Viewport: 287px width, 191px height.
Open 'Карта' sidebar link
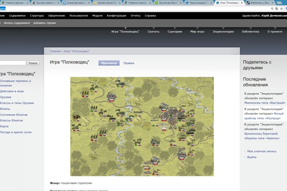pyautogui.click(x=4, y=126)
